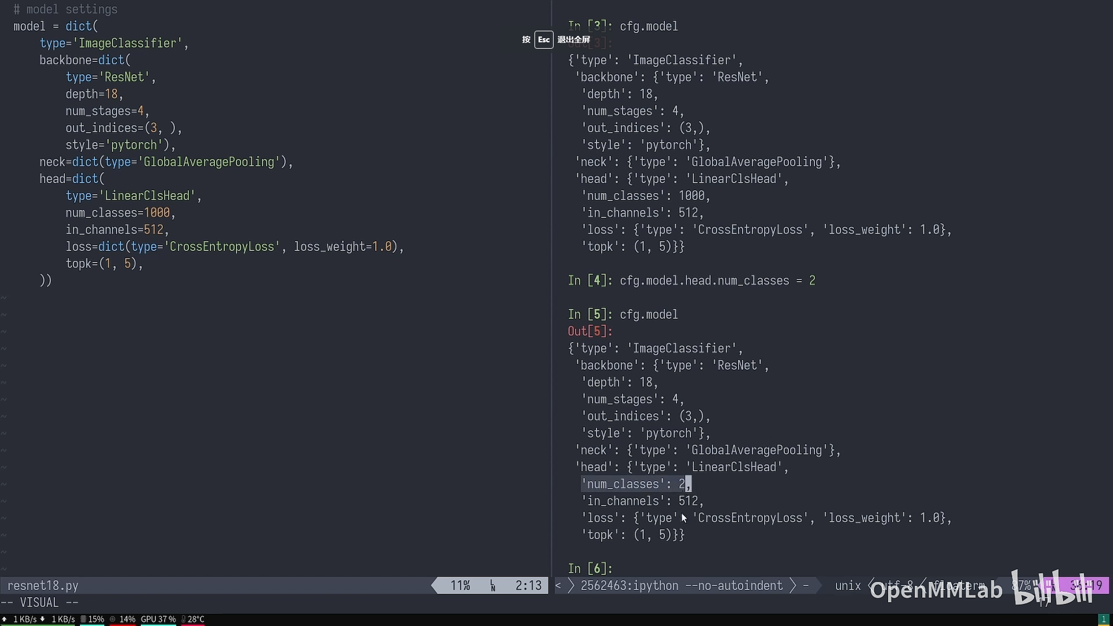The width and height of the screenshot is (1113, 626).
Task: Click the Esc key exit-fullscreen hint
Action: [544, 39]
